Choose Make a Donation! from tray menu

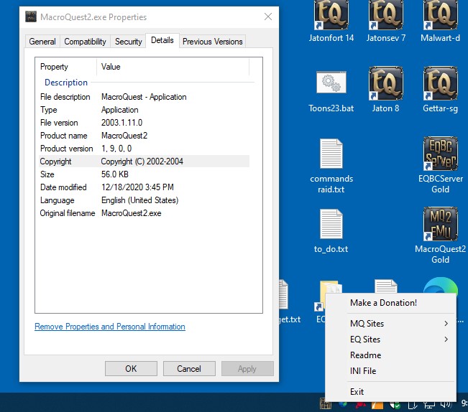pyautogui.click(x=391, y=303)
